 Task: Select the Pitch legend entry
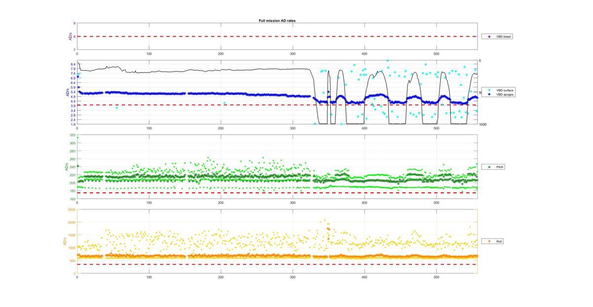(x=494, y=167)
